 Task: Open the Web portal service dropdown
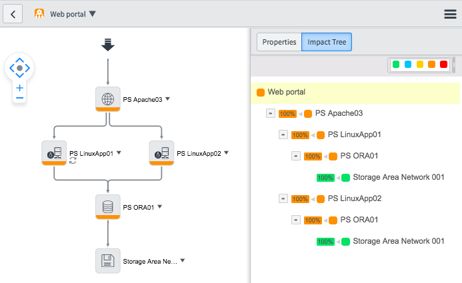[93, 14]
